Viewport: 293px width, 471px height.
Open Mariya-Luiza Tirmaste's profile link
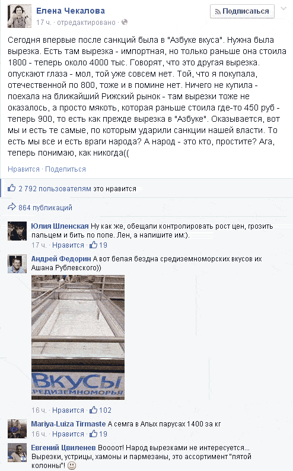coord(68,424)
